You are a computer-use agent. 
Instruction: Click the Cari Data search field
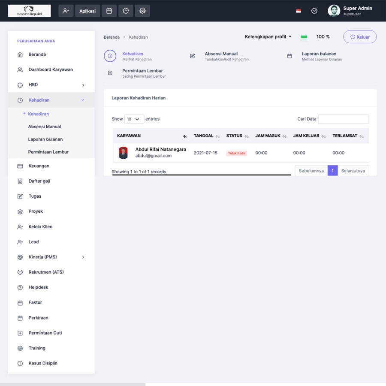(343, 119)
